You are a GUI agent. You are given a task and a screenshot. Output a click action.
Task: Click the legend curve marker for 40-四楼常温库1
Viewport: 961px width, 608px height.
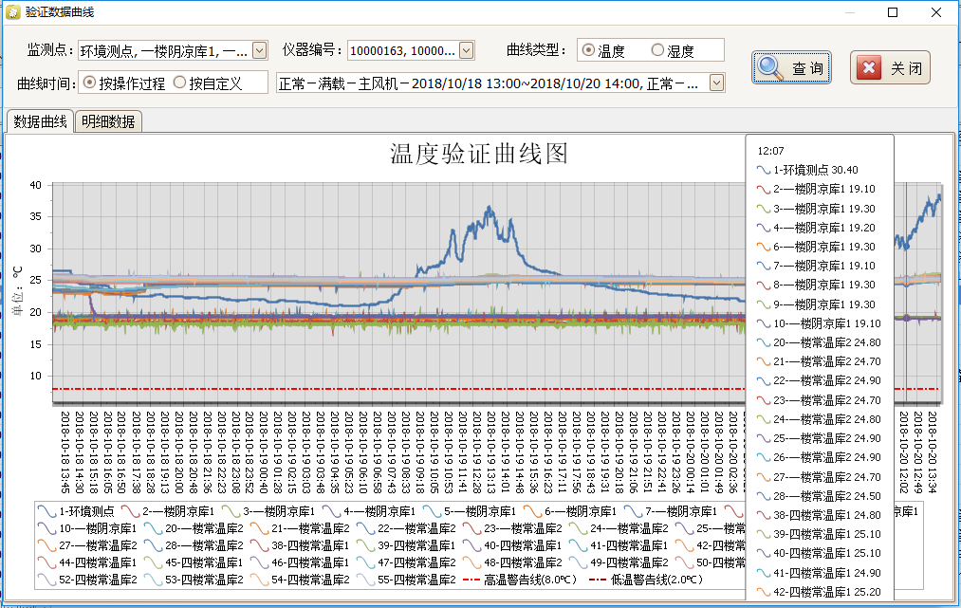[471, 545]
